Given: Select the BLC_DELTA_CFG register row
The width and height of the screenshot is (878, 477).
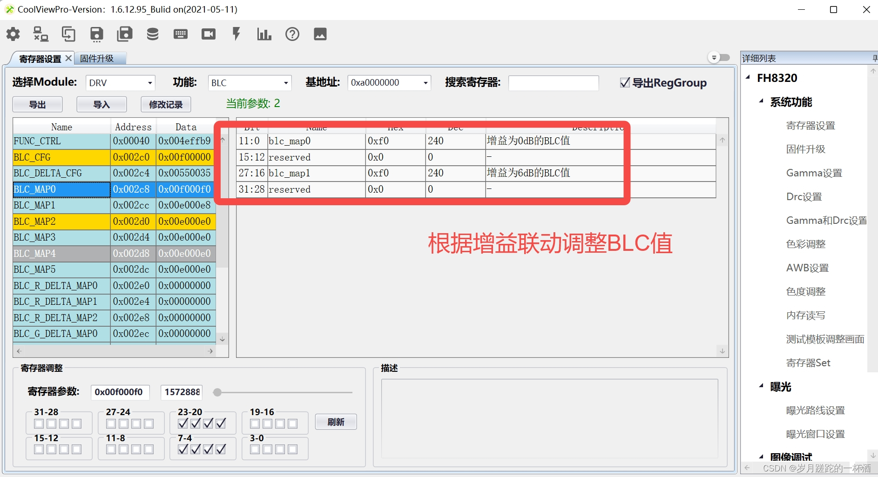Looking at the screenshot, I should pyautogui.click(x=114, y=173).
